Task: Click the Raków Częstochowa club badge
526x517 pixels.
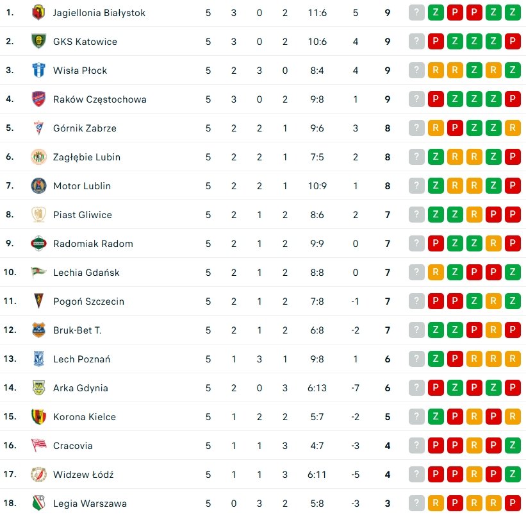Action: (x=39, y=99)
